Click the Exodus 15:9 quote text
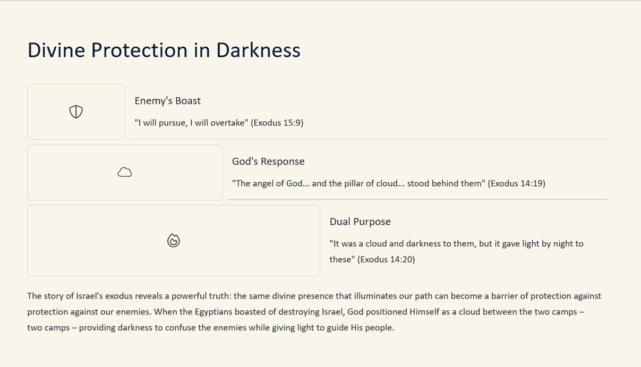 tap(219, 123)
